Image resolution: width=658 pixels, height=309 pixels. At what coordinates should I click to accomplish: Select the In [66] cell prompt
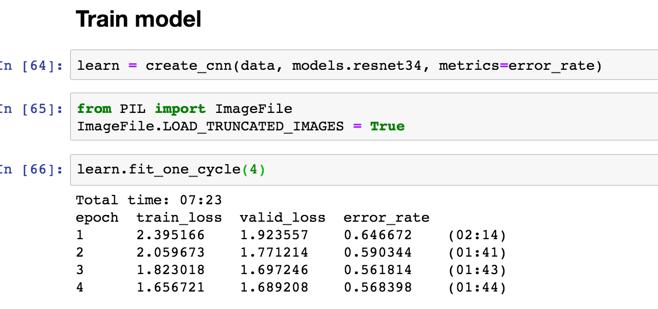tap(31, 169)
